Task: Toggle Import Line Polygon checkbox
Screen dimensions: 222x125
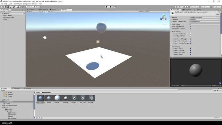Action: (x=190, y=41)
